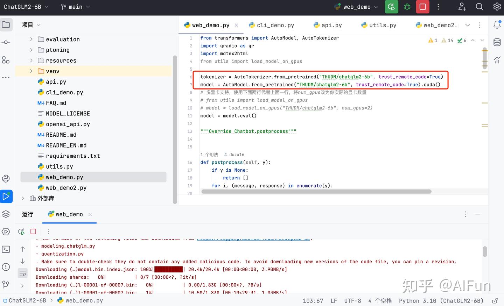
Task: Open the Notifications bell panel
Action: [497, 25]
